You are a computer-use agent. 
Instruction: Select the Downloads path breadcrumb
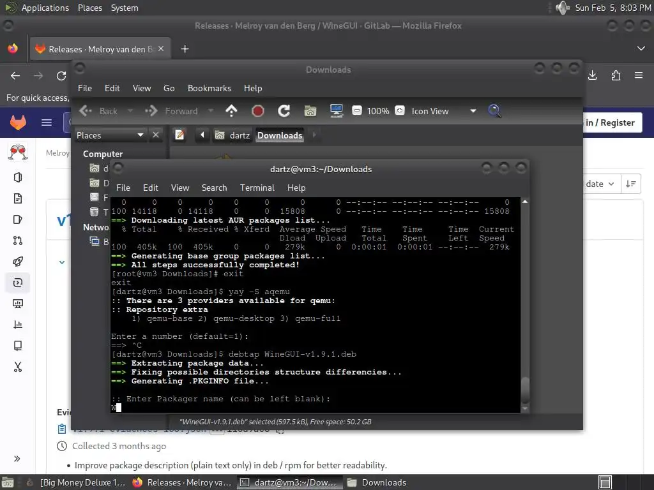(x=280, y=135)
